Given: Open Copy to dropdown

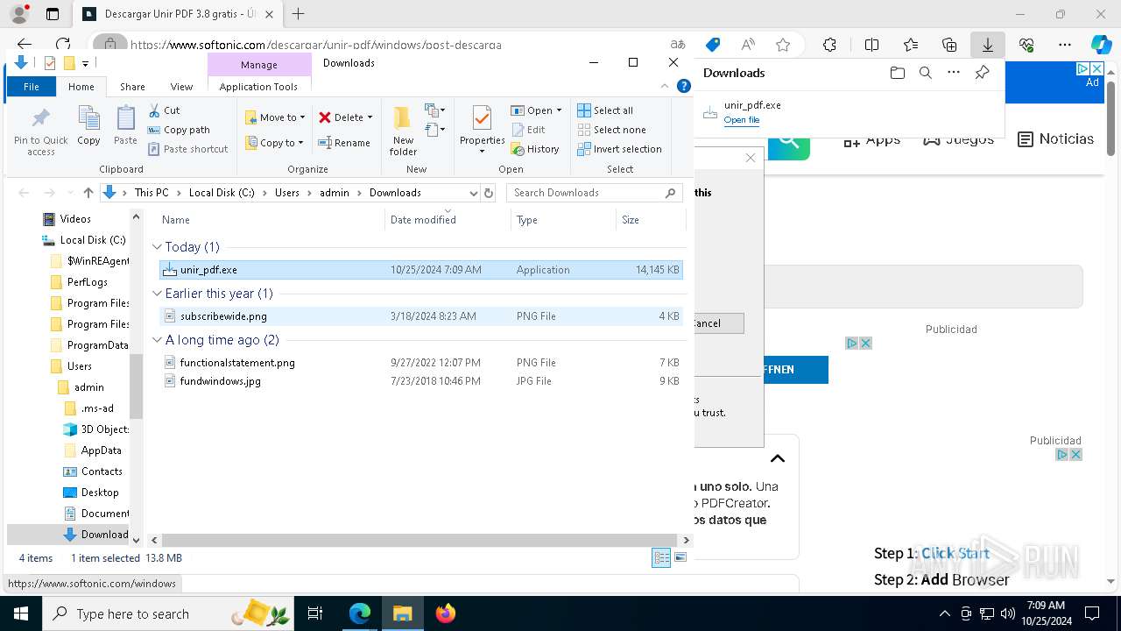Looking at the screenshot, I should point(276,143).
